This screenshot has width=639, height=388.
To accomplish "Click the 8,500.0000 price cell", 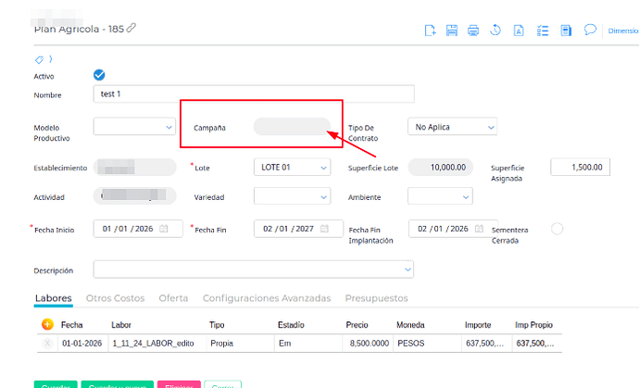I will 369,344.
